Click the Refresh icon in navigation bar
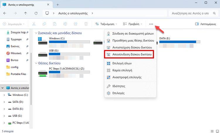The image size is (220, 133). 36,14
